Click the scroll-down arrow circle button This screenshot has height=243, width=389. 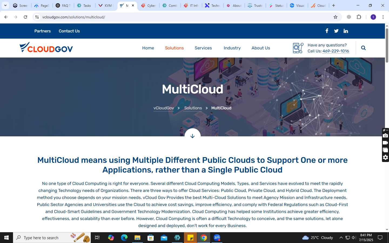click(192, 136)
